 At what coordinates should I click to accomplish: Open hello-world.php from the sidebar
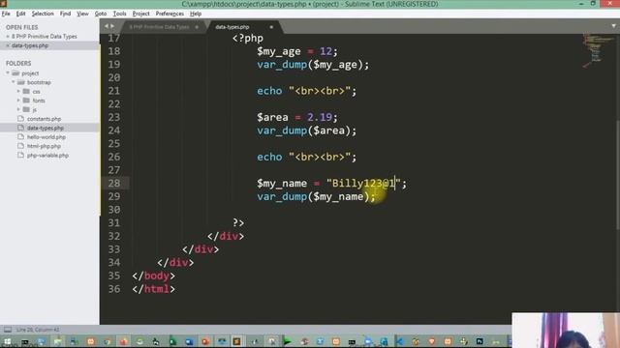[x=46, y=137]
